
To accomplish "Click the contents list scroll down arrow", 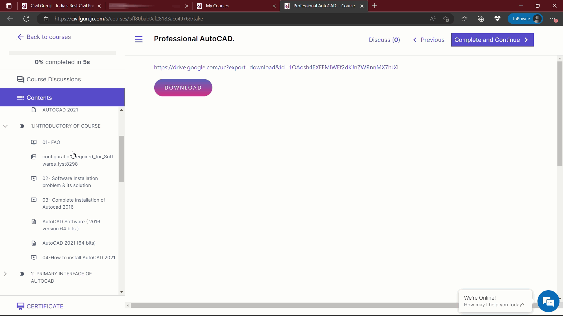I will tap(121, 292).
